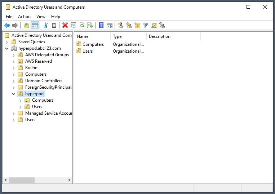Click the Copy clipboard toolbar icon
Viewport: 275px width, 194px height.
click(54, 26)
